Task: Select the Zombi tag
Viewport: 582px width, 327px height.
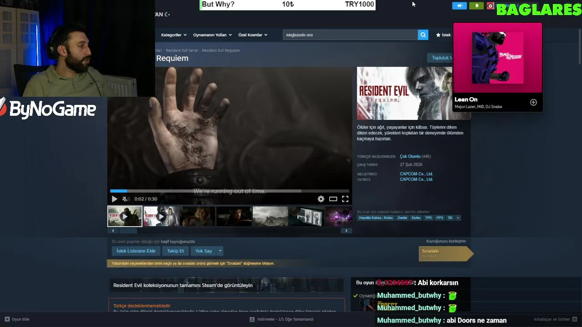Action: tap(402, 218)
